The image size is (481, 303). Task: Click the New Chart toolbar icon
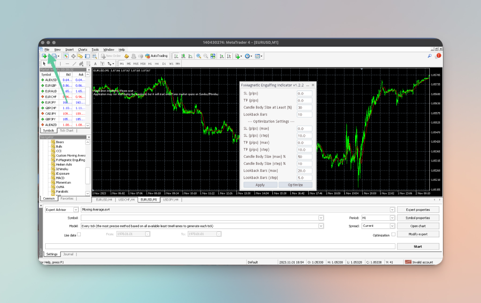click(45, 56)
